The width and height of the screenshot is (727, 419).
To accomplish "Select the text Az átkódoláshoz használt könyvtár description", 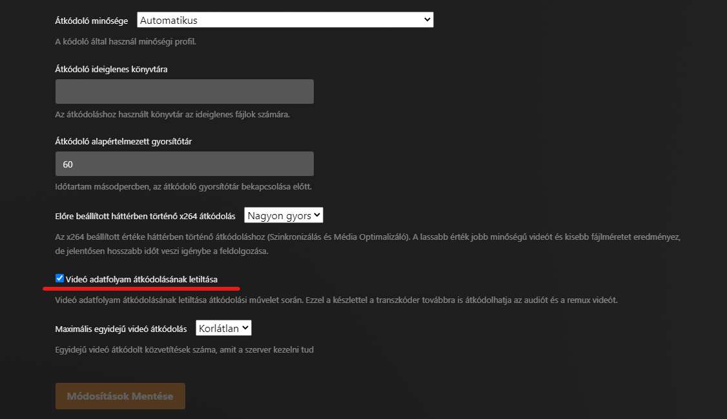I will 172,114.
